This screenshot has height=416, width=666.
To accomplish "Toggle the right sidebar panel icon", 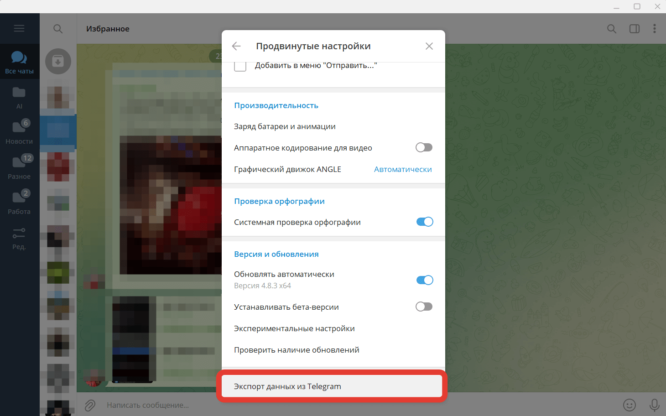I will 635,29.
